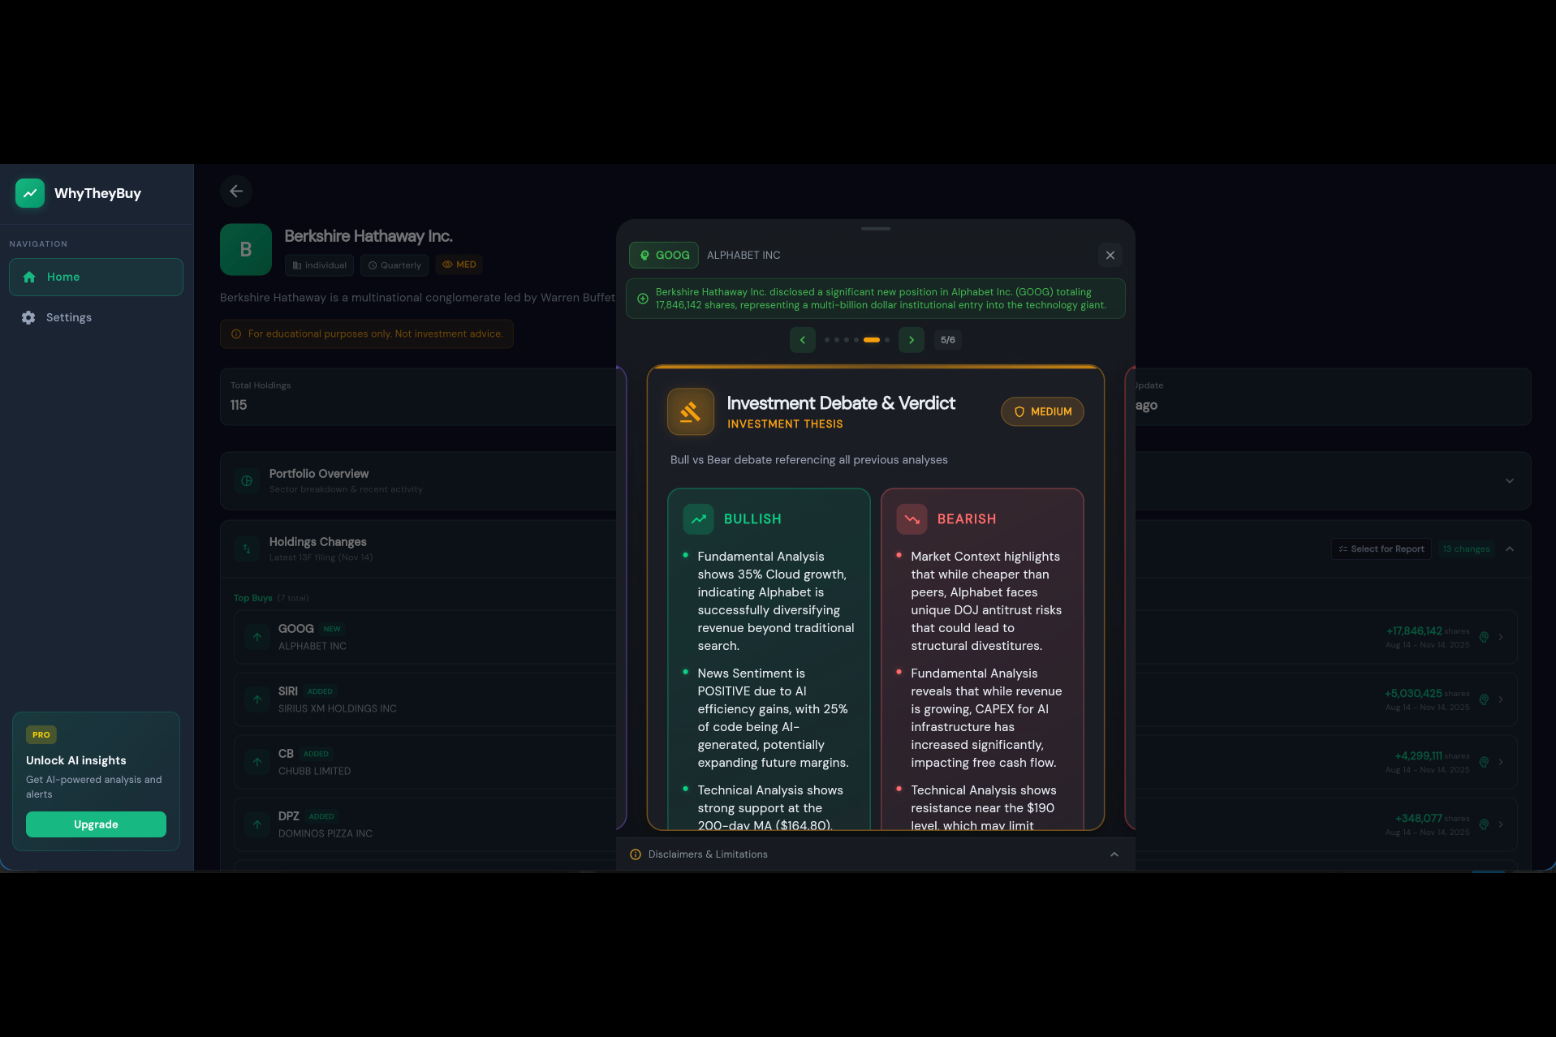Click the Holdings Changes arrows icon
The height and width of the screenshot is (1037, 1556).
247,549
